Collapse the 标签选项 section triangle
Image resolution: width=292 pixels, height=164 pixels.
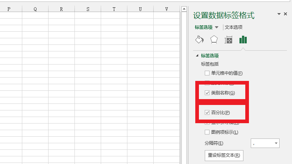(197, 56)
